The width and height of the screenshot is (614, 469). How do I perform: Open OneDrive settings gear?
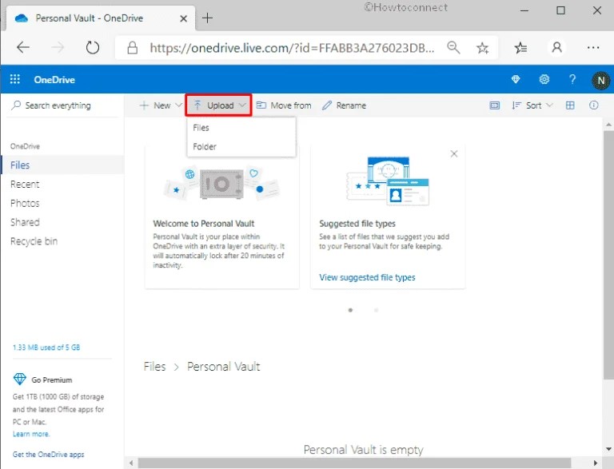(544, 79)
